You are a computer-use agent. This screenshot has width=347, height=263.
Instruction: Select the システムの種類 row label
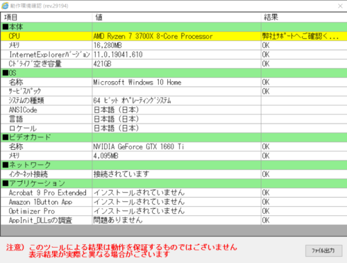click(x=26, y=101)
